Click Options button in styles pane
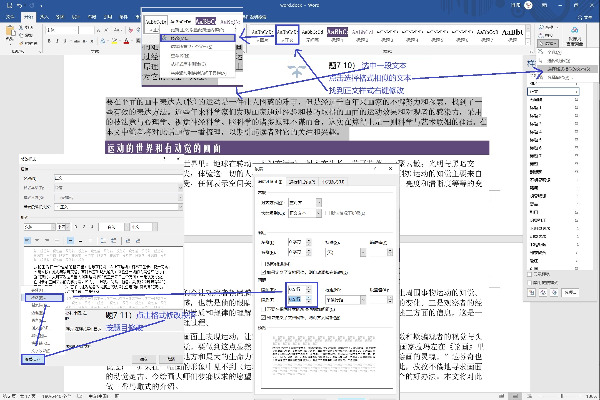The width and height of the screenshot is (600, 400). point(570,292)
